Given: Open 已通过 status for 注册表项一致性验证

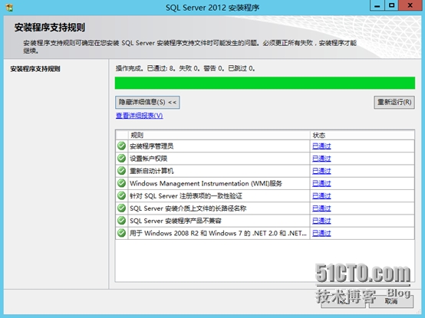Looking at the screenshot, I should click(321, 196).
